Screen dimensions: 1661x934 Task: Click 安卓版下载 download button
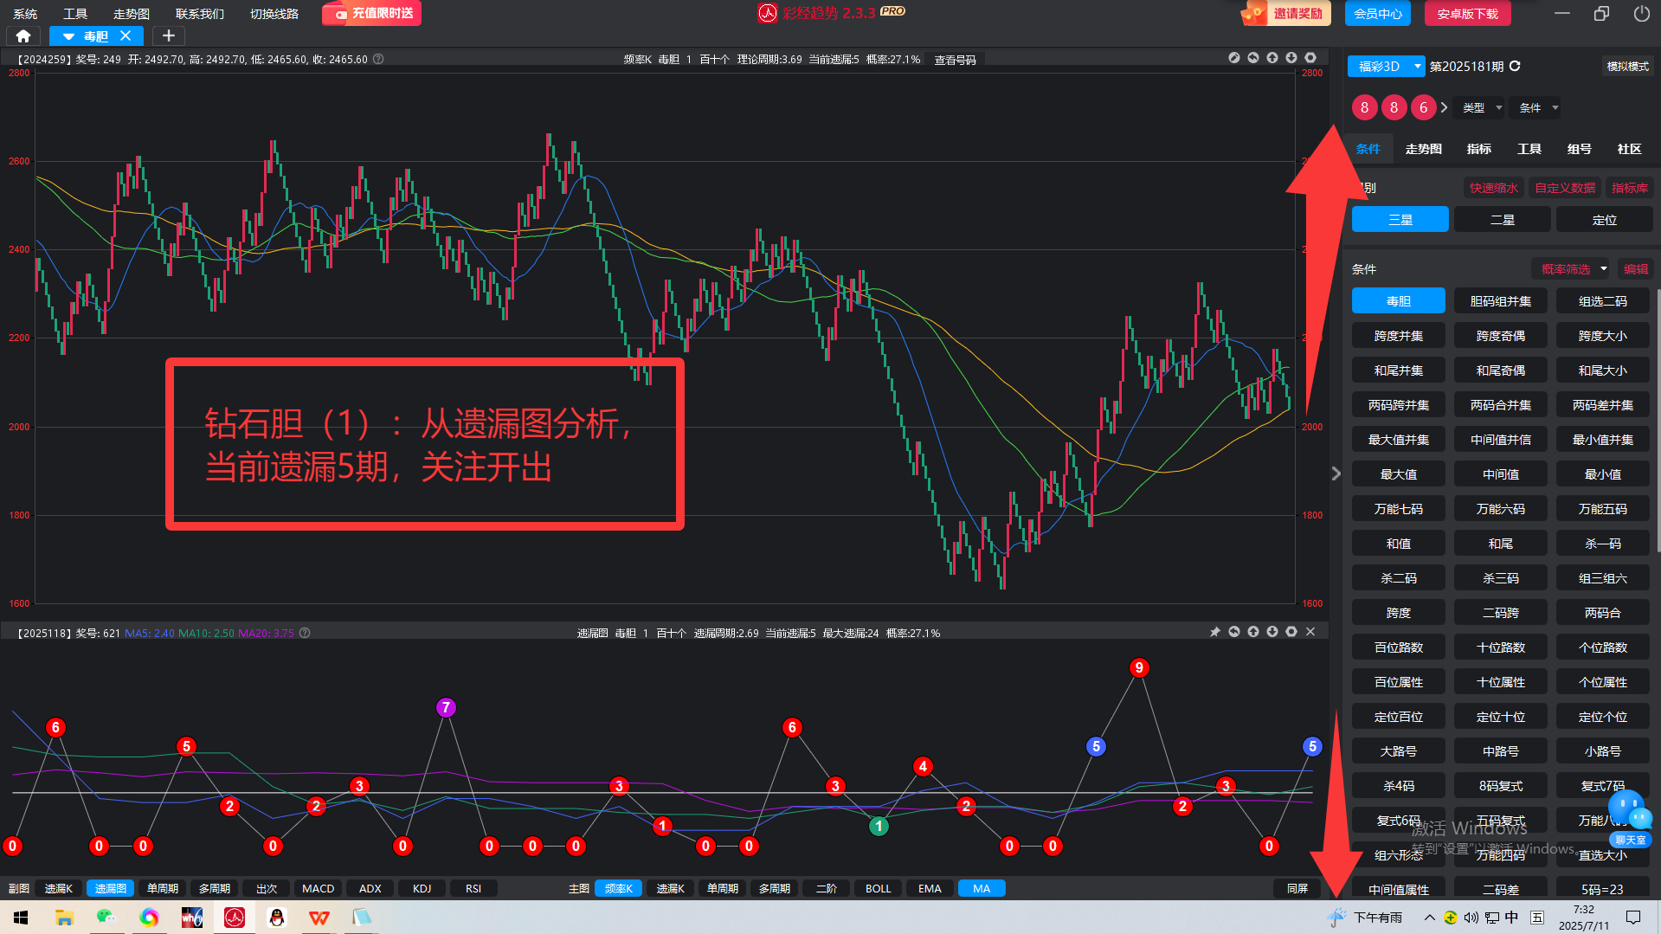1468,14
